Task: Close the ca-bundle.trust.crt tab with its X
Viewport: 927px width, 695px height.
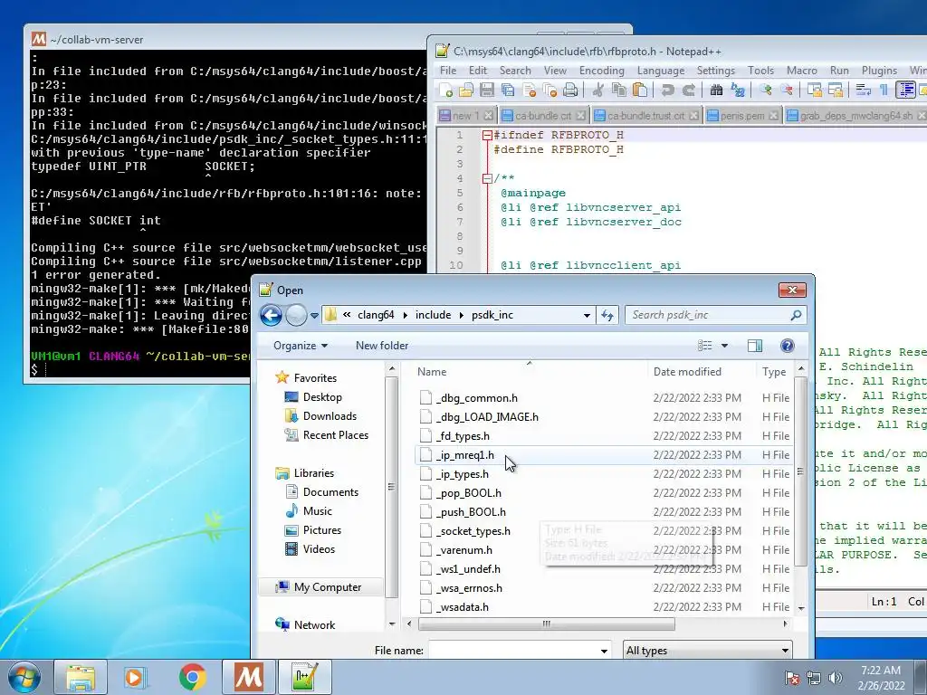Action: point(693,116)
